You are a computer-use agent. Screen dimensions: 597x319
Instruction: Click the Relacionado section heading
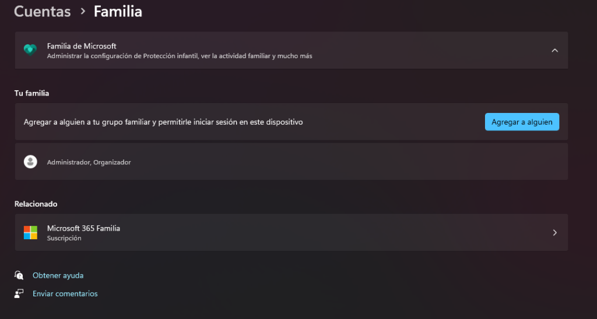coord(36,204)
